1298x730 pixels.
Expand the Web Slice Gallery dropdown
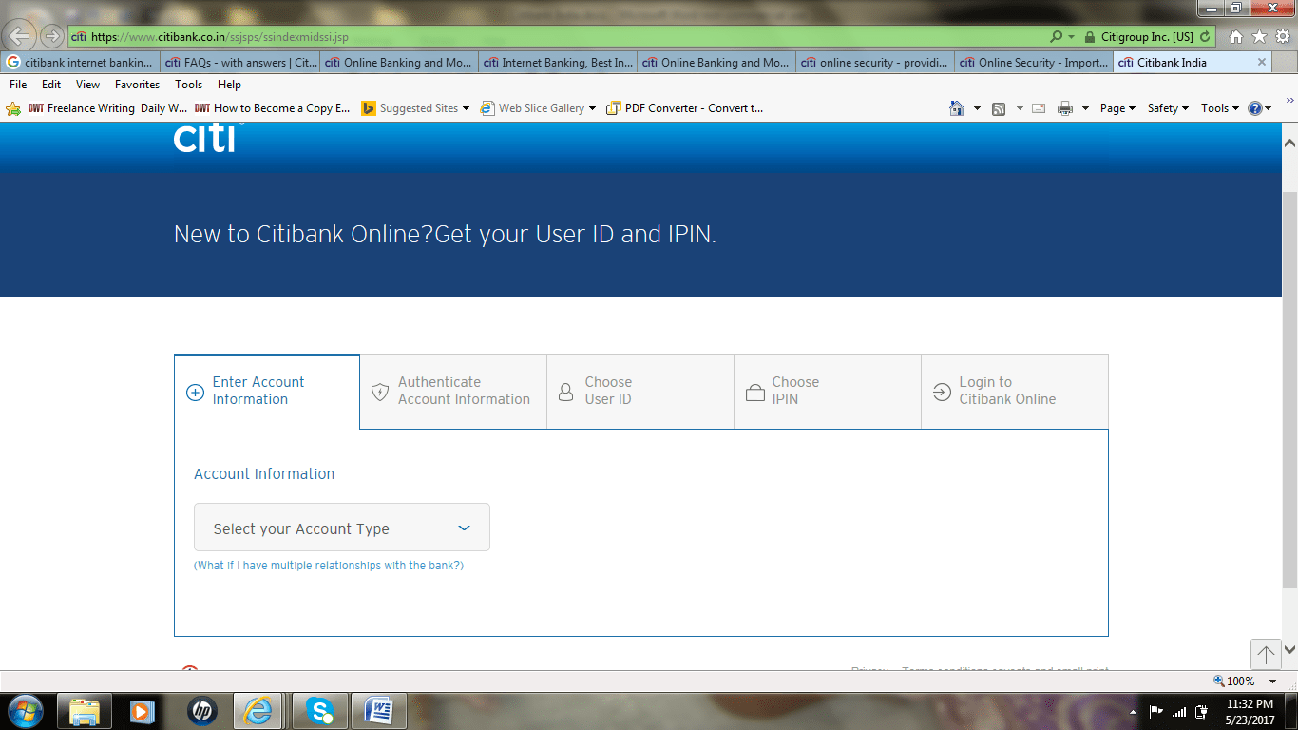click(x=592, y=108)
